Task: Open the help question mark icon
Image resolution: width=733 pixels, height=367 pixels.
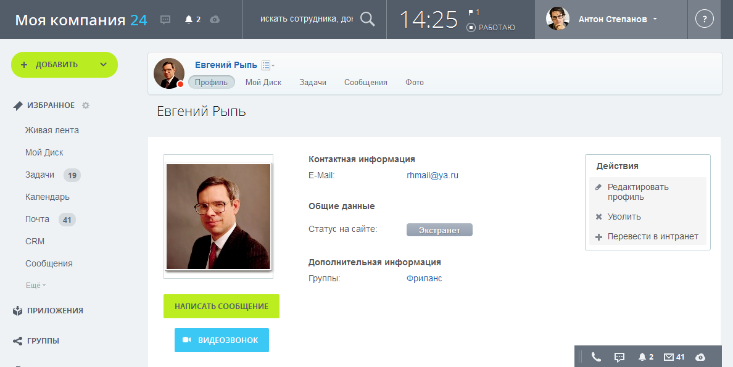Action: (x=705, y=19)
